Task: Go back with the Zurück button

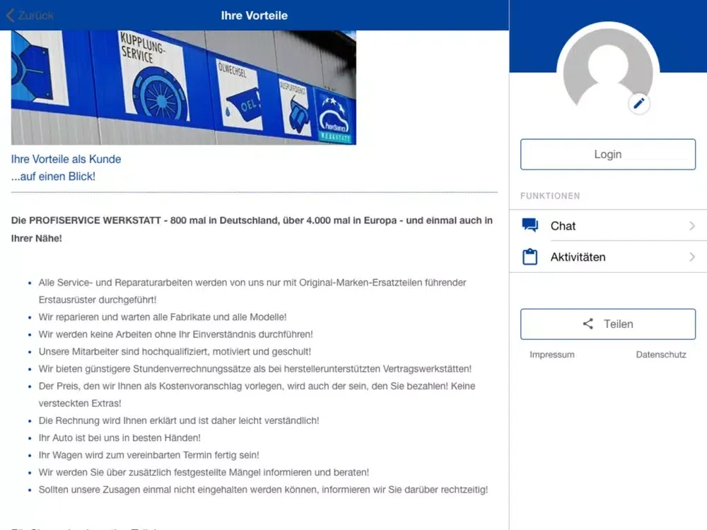Action: click(x=30, y=16)
